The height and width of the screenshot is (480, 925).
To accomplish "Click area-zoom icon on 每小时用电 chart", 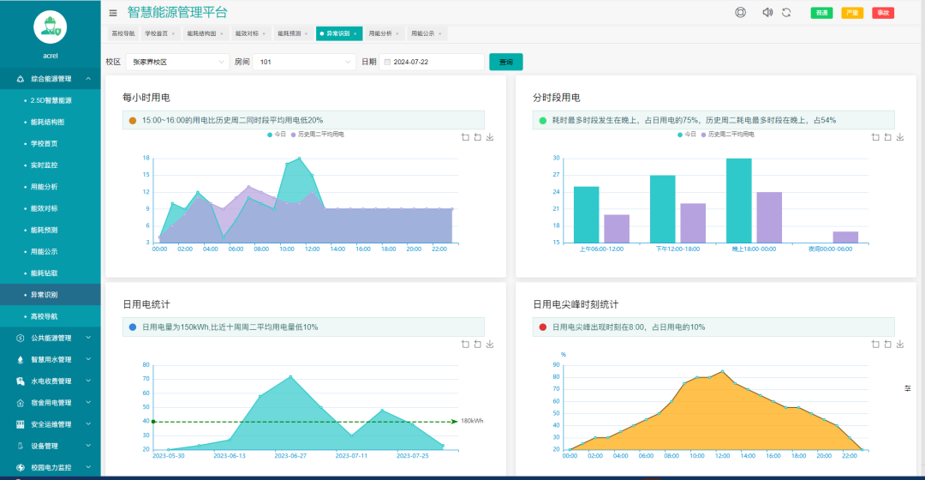I will [465, 137].
